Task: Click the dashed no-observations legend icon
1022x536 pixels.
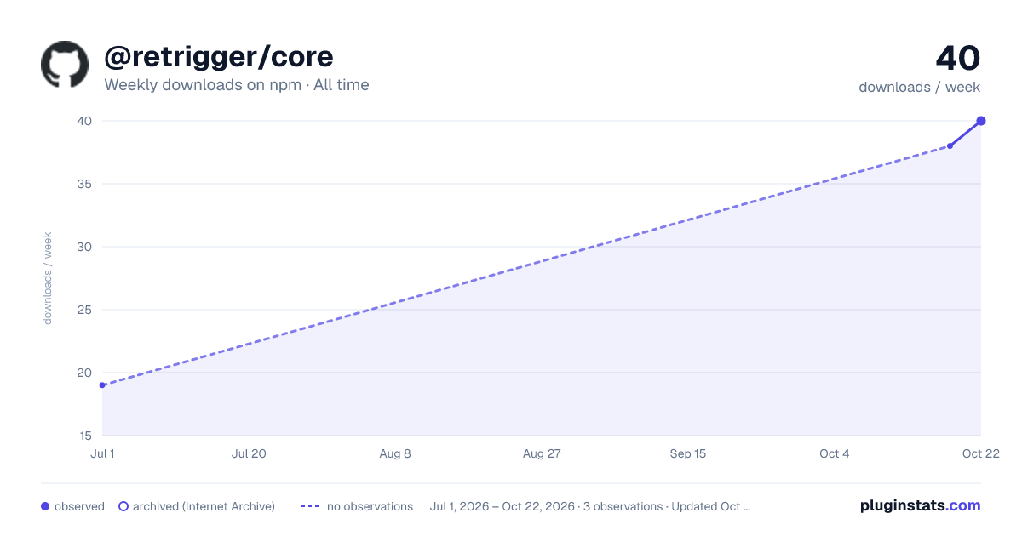Action: click(x=311, y=506)
